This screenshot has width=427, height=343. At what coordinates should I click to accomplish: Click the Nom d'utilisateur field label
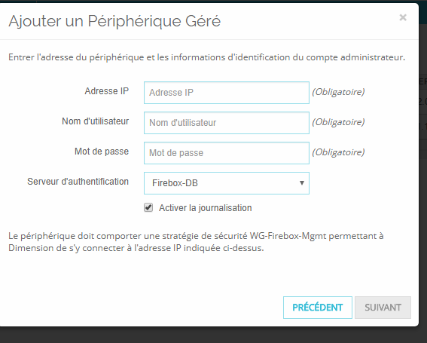coord(96,121)
